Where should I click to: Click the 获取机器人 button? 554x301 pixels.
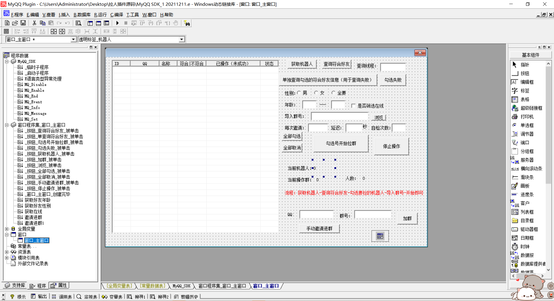pos(302,64)
